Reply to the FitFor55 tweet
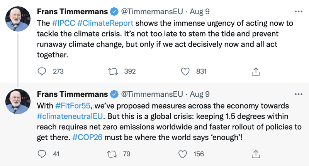This screenshot has height=166, width=309. [42, 154]
